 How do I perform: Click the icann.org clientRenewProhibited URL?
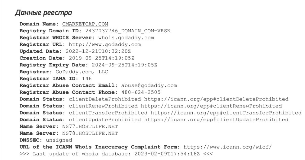(211, 106)
